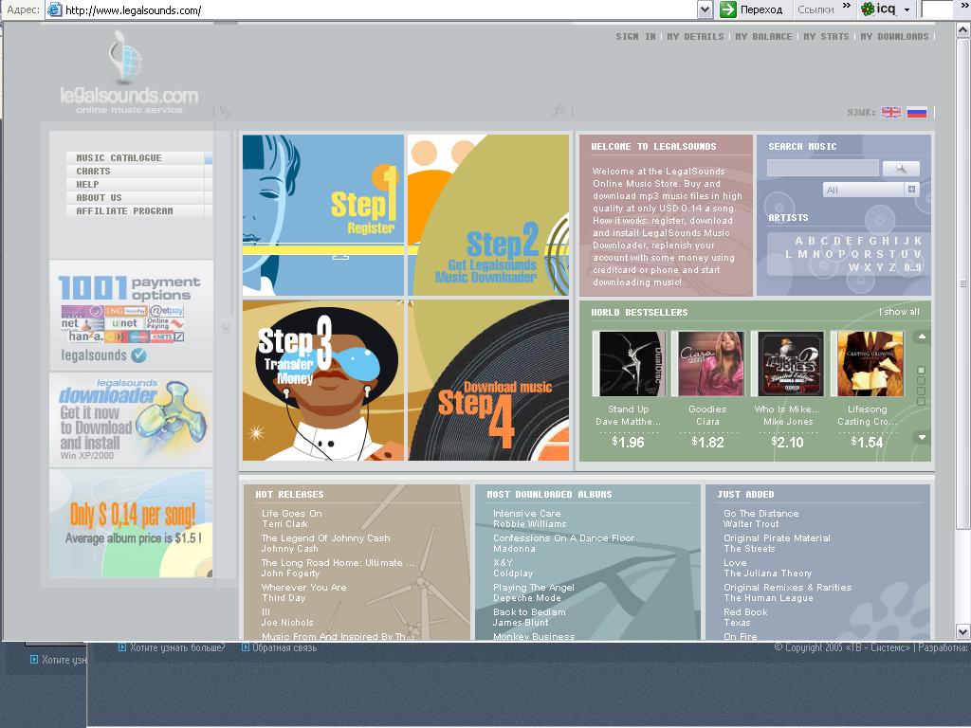This screenshot has height=728, width=971.
Task: Click the $2.10 Mike Jones price
Action: (787, 442)
